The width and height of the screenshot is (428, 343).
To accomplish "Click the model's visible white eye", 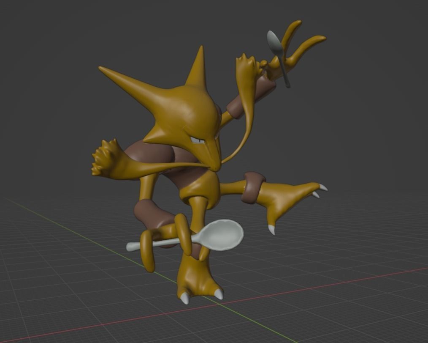I will tap(197, 140).
